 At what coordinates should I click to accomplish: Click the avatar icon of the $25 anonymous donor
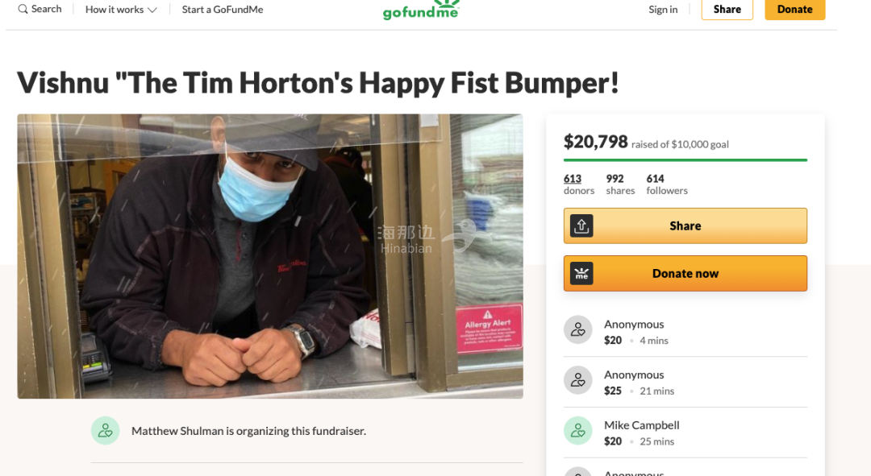[x=577, y=380]
